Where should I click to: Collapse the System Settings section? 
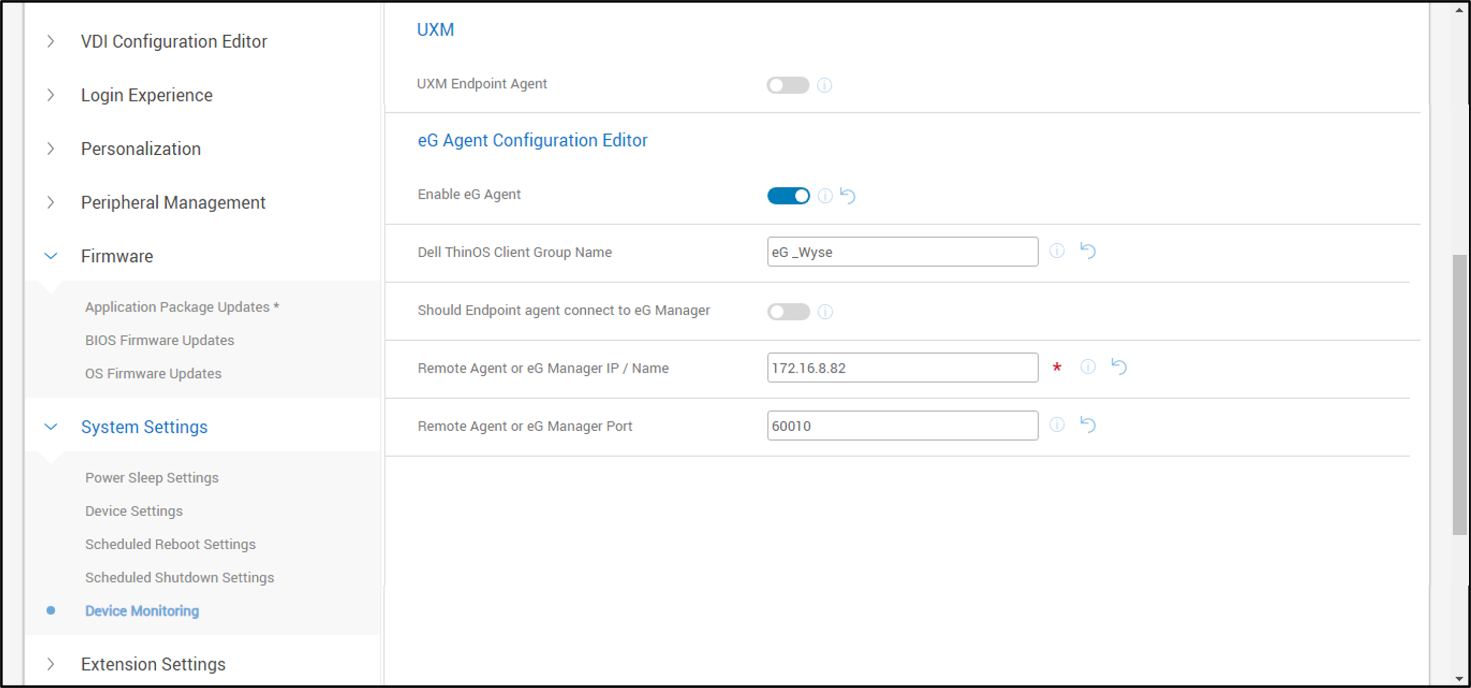pos(50,427)
